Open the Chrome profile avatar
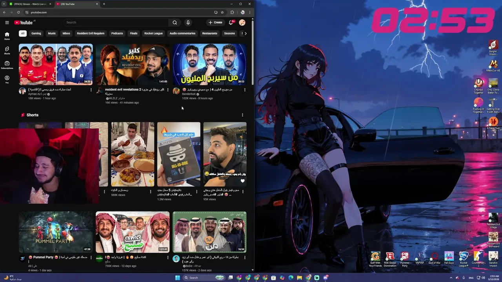The width and height of the screenshot is (502, 282). [242, 12]
